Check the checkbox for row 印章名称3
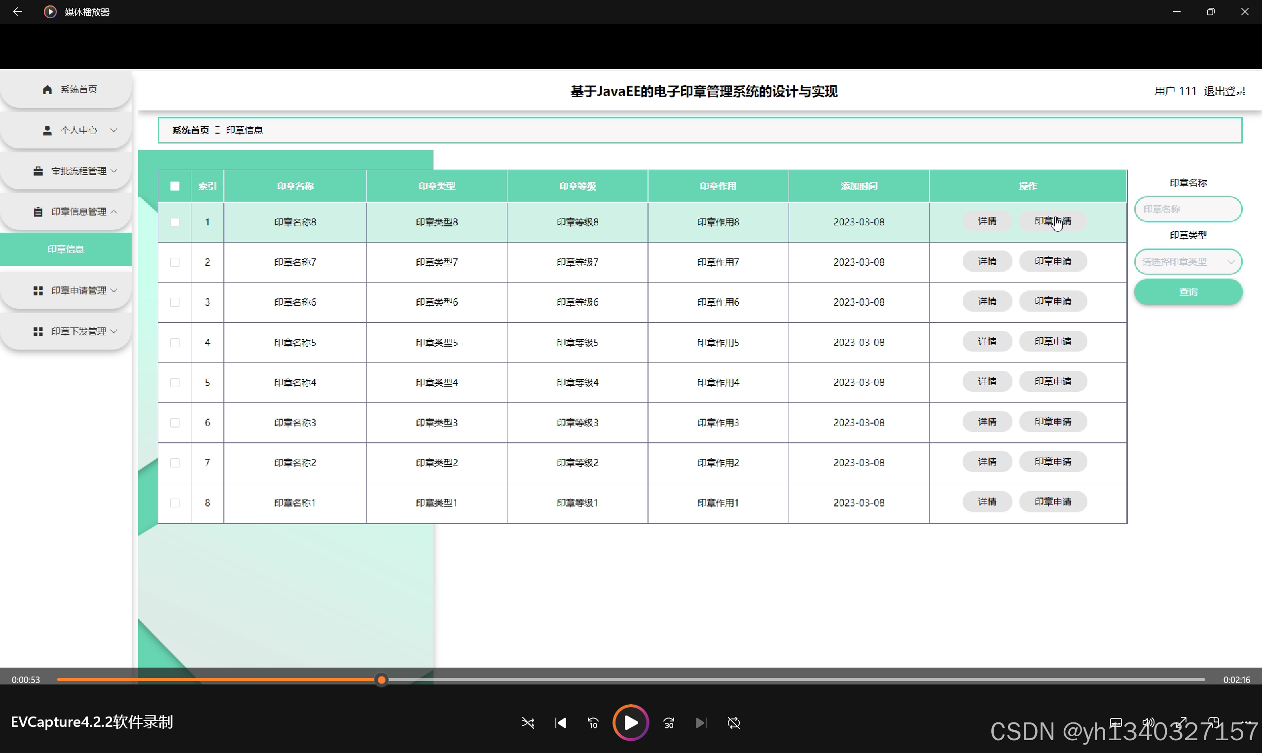Viewport: 1262px width, 753px height. tap(175, 423)
